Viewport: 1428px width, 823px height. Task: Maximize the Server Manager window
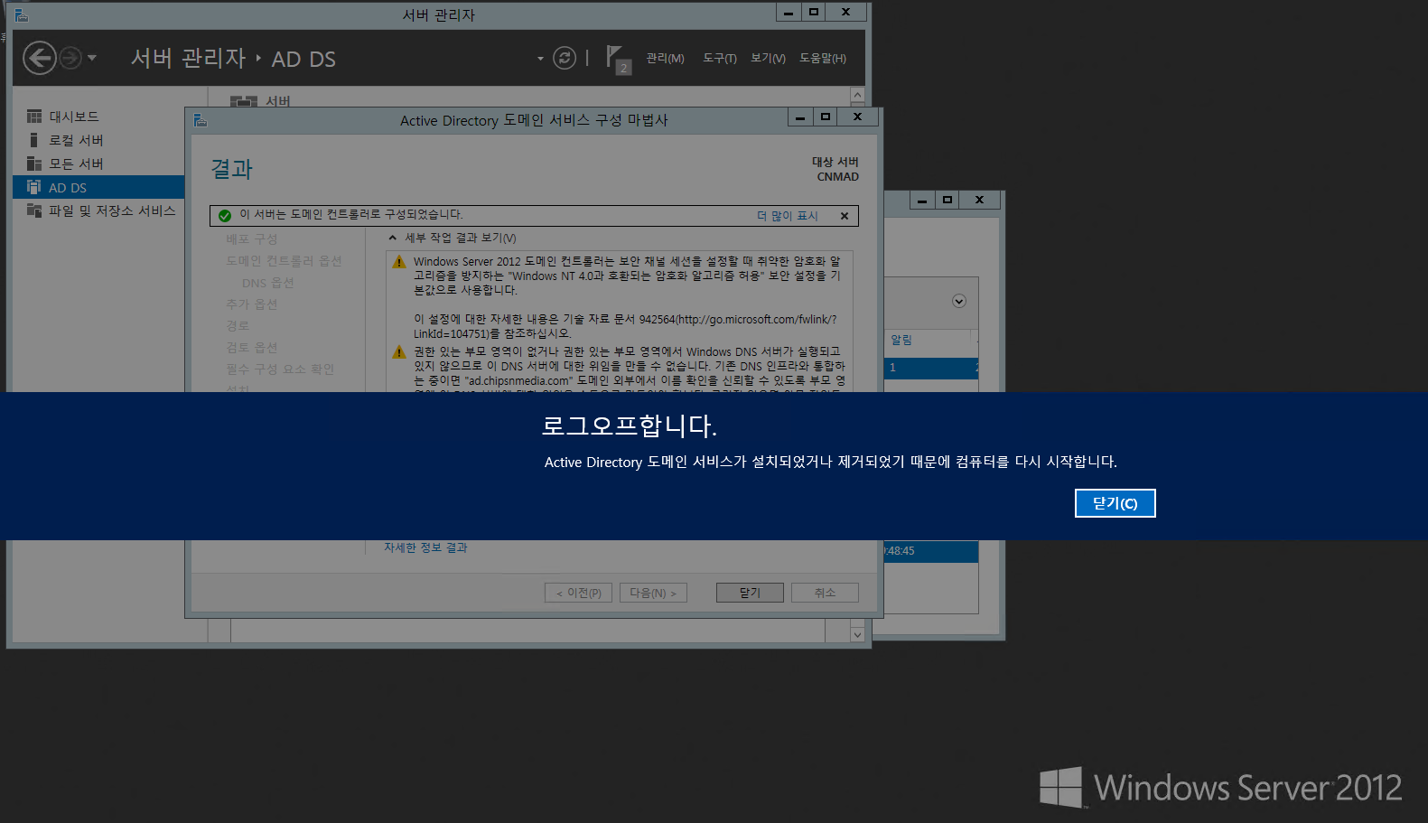pyautogui.click(x=814, y=13)
